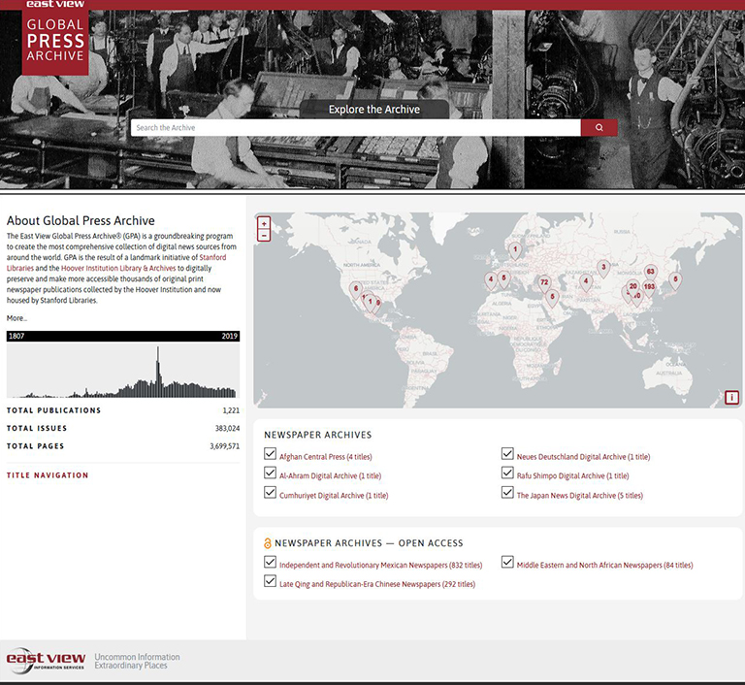
Task: Toggle Late Qing Chinese Newspapers checkbox
Action: coord(271,582)
